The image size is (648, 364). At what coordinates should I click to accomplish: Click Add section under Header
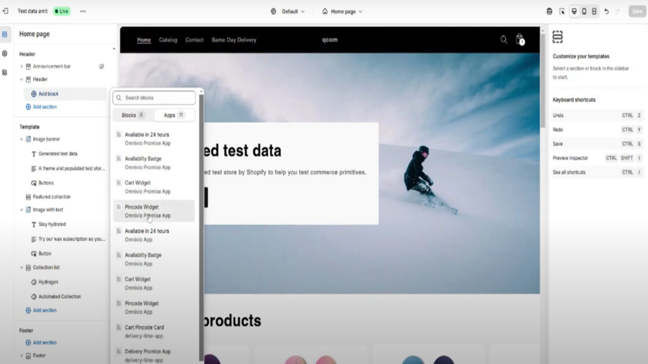coord(41,107)
